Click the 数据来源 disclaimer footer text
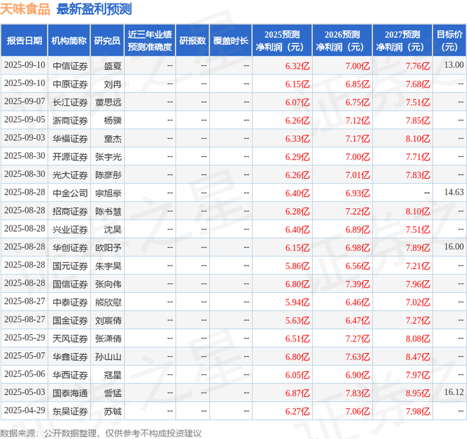Screen dimensions: 467x439 point(101,434)
